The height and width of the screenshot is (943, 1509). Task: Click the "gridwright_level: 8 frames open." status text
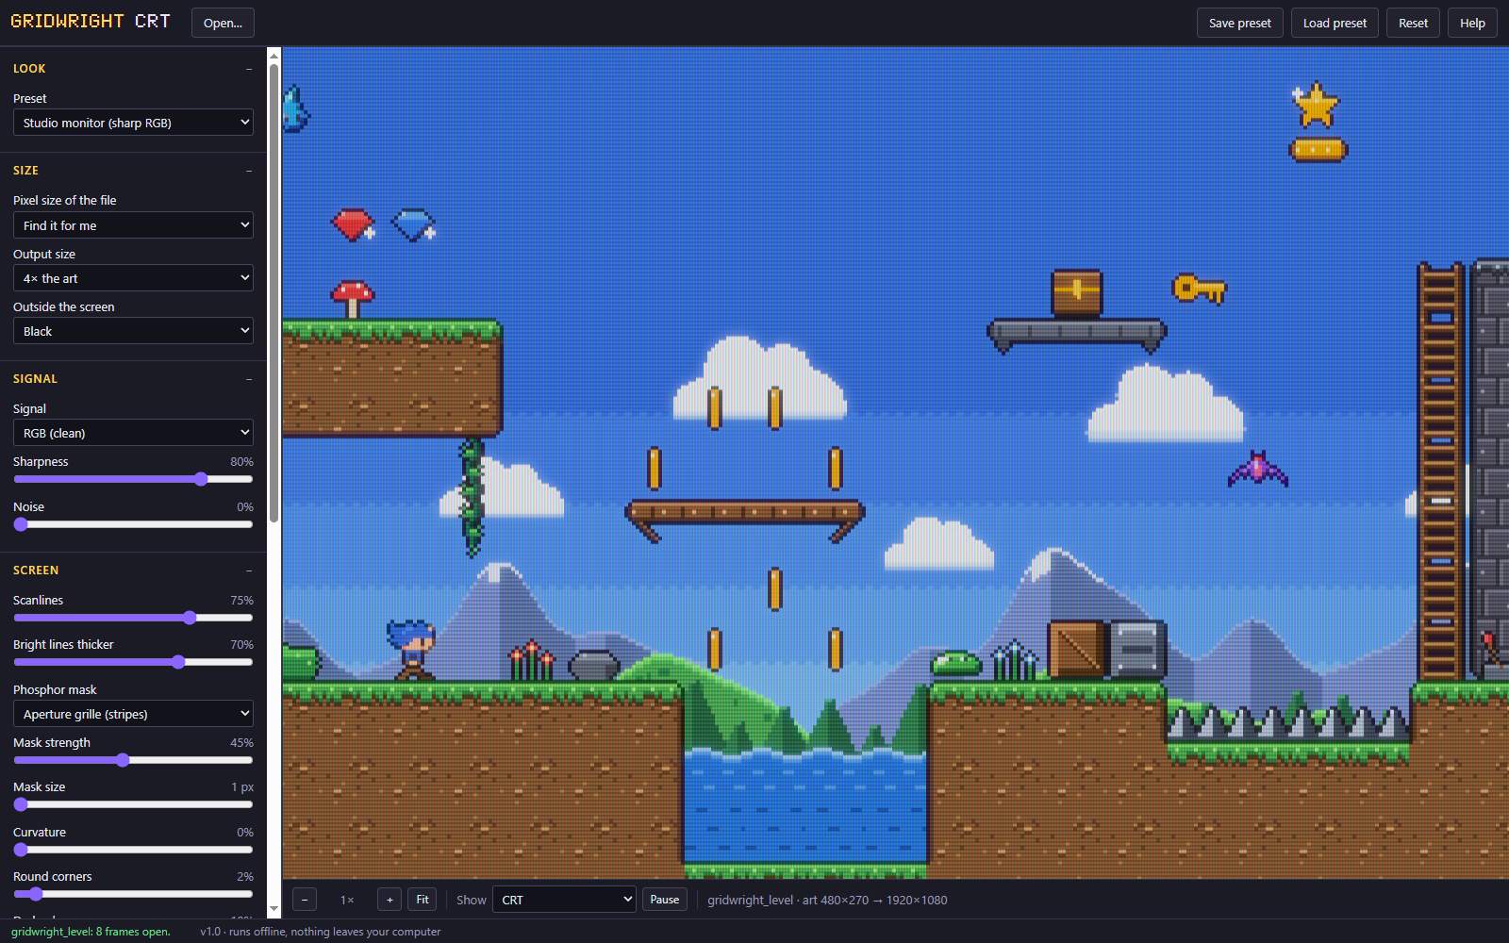(x=91, y=932)
